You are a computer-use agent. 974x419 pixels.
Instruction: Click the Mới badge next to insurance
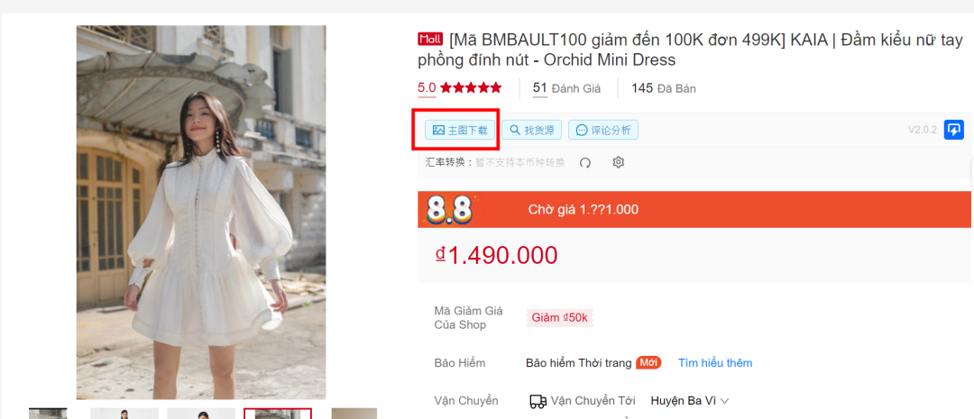click(648, 363)
